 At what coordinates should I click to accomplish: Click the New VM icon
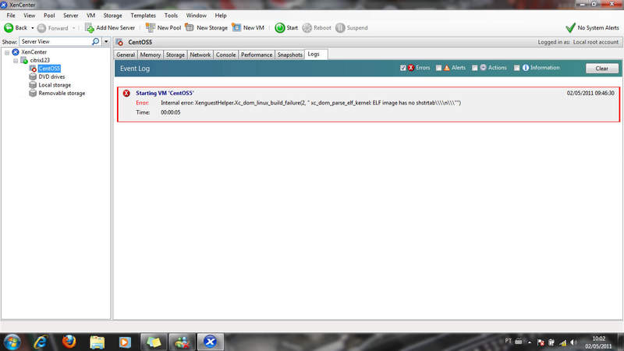coord(236,27)
